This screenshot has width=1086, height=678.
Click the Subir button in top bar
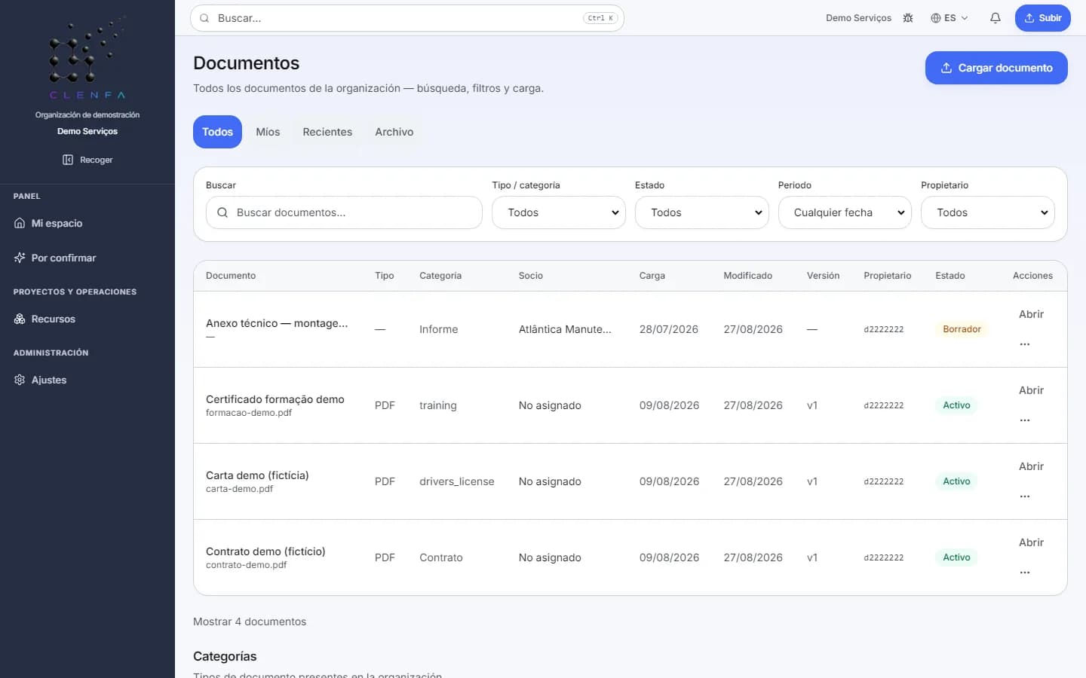[x=1043, y=18]
